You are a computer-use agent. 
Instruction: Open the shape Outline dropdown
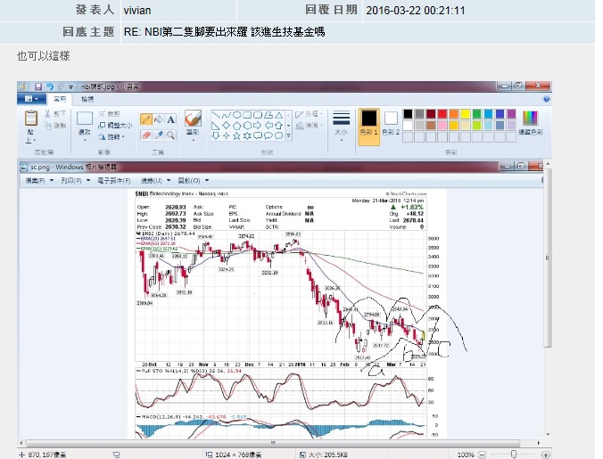[x=310, y=114]
